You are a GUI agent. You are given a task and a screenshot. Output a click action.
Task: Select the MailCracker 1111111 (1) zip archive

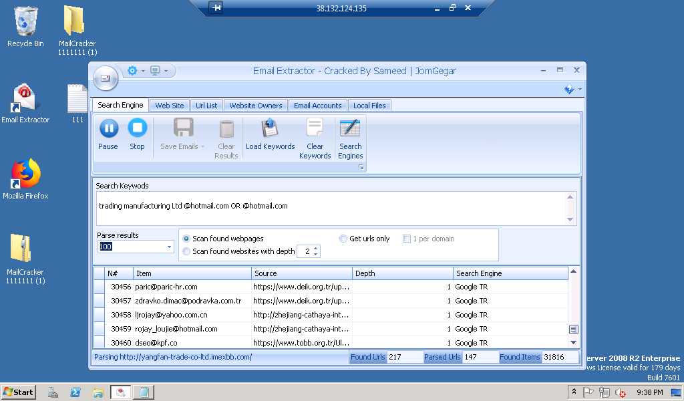point(25,259)
